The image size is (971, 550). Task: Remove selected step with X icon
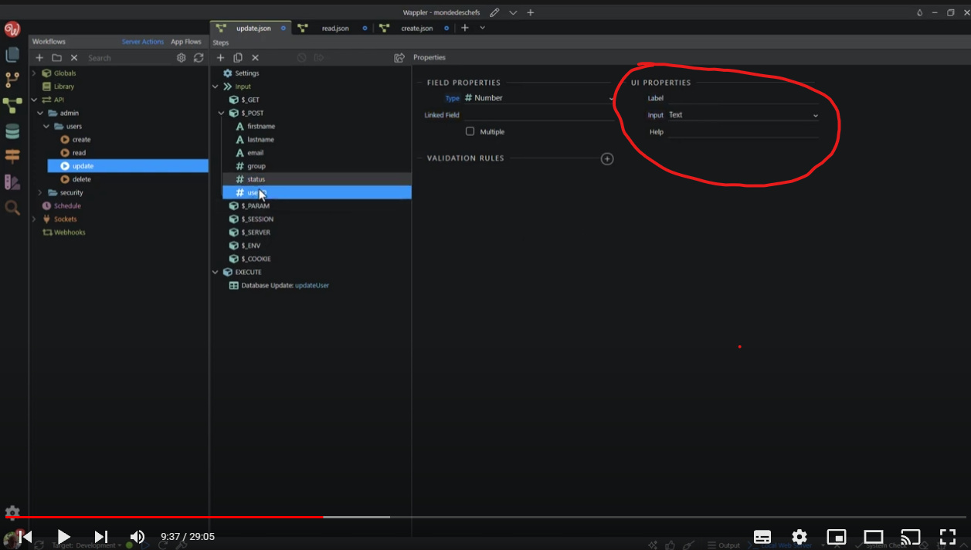255,58
